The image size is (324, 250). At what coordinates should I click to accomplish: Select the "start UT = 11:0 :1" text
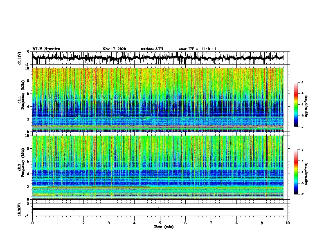pyautogui.click(x=198, y=49)
